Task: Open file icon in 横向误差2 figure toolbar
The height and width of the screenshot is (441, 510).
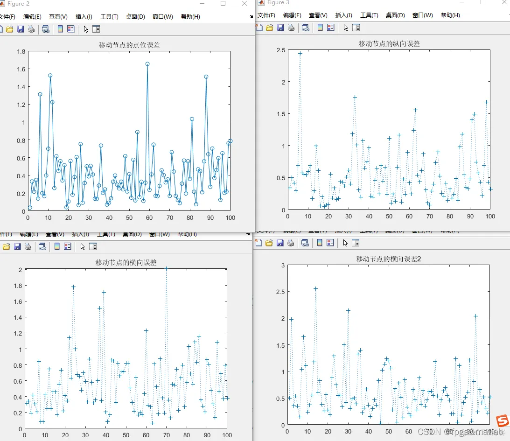Action: point(269,243)
